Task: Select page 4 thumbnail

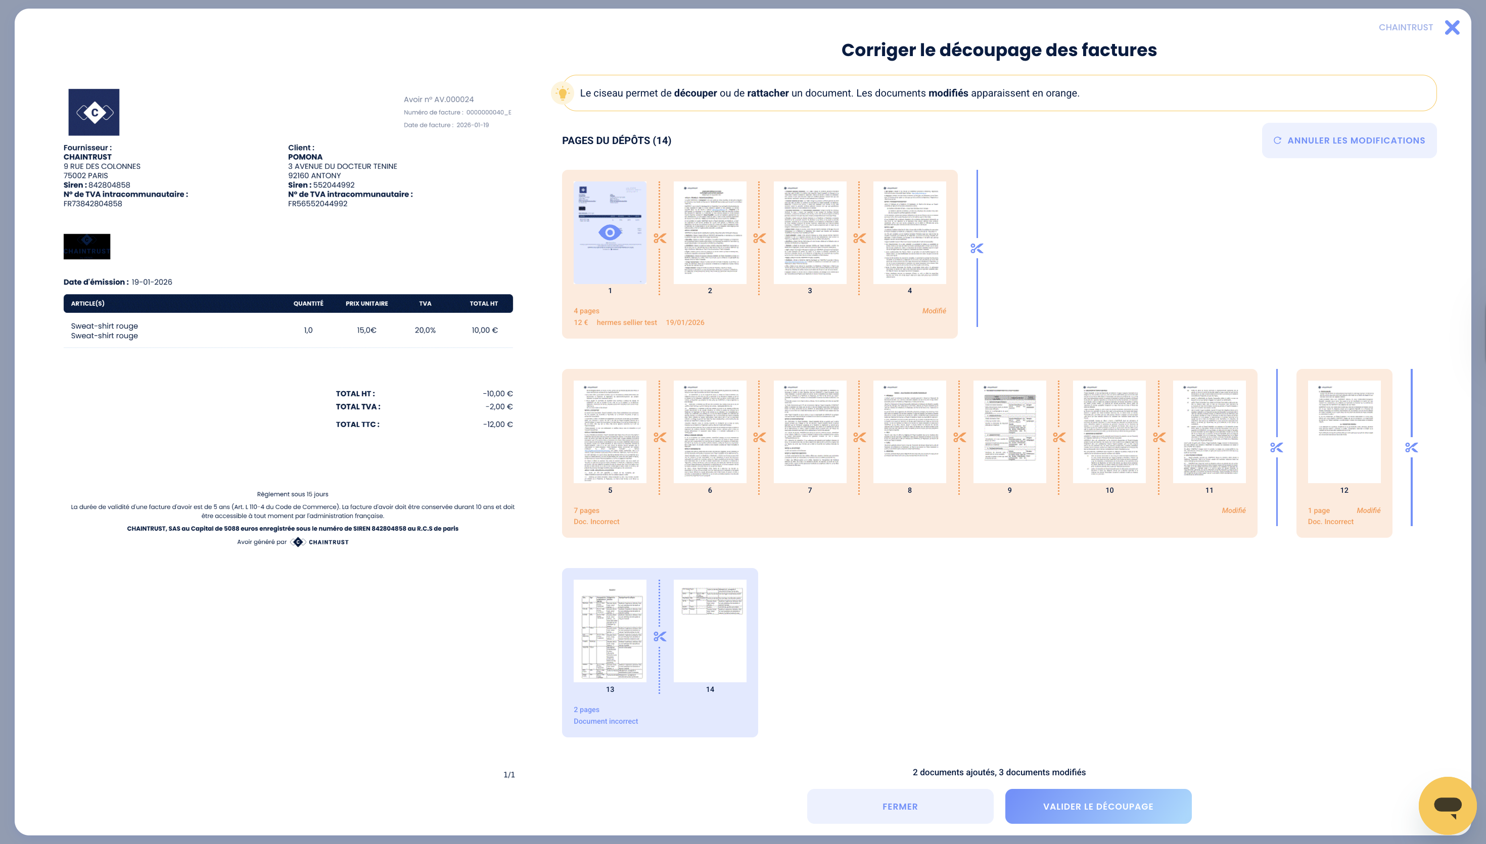Action: coord(909,232)
